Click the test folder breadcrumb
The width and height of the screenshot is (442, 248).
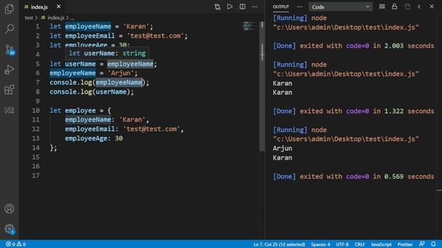point(29,18)
